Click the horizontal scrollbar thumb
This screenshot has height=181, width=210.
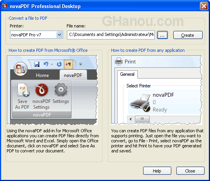(x=142, y=119)
